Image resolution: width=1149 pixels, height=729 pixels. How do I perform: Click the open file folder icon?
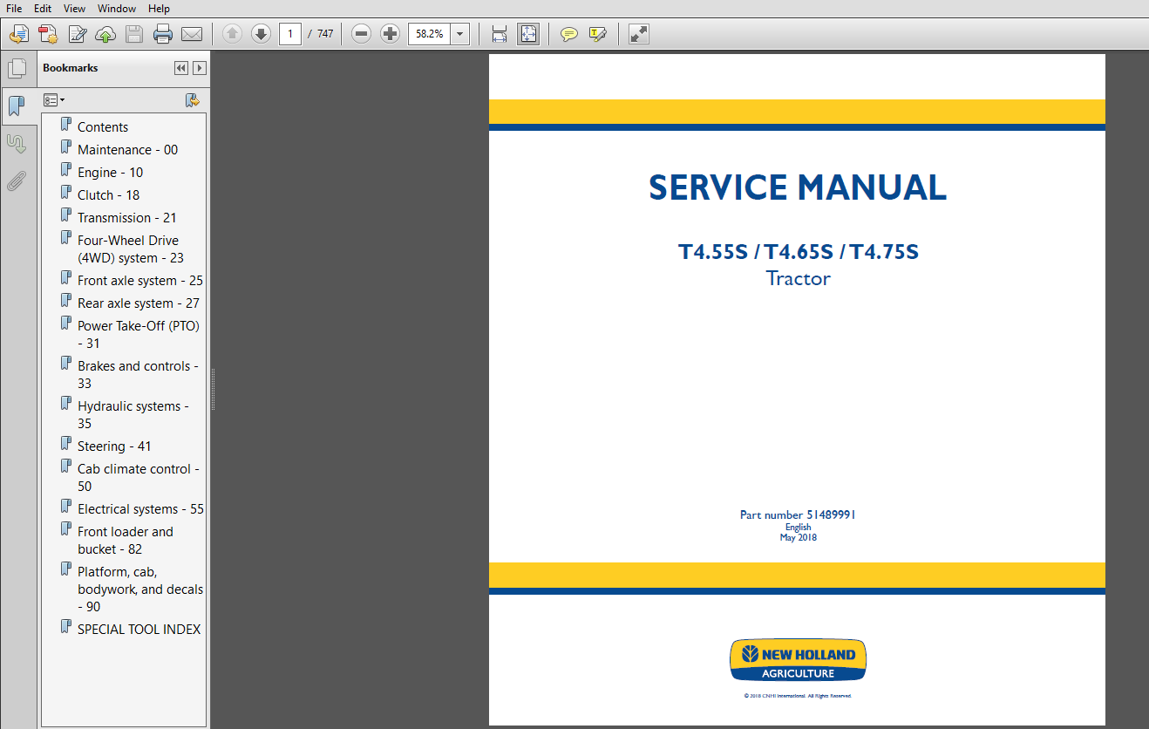18,34
